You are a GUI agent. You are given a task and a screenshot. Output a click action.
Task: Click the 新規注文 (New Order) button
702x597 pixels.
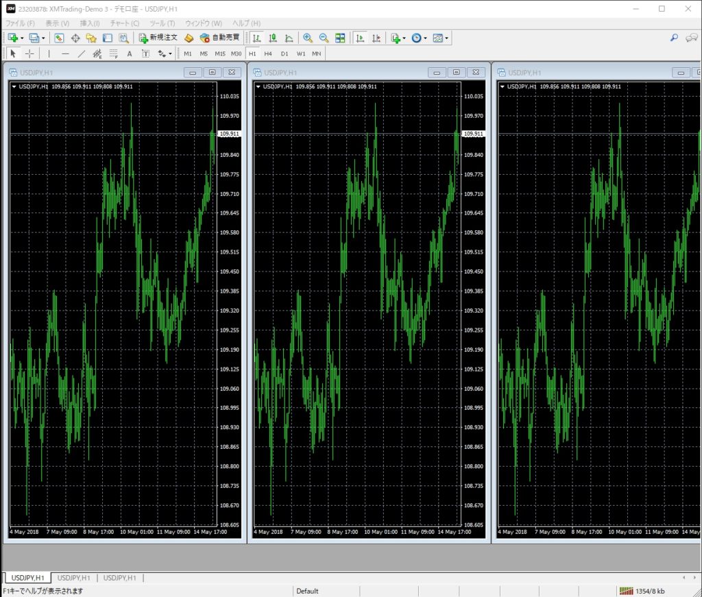coord(158,38)
